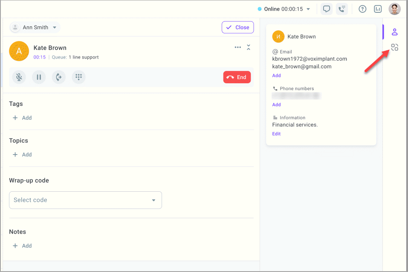Open the Ann Smith dropdown
408x272 pixels.
(35, 27)
